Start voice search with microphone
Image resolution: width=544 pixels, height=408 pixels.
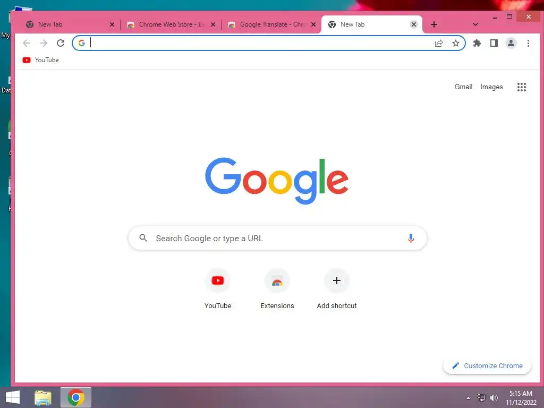coord(411,238)
